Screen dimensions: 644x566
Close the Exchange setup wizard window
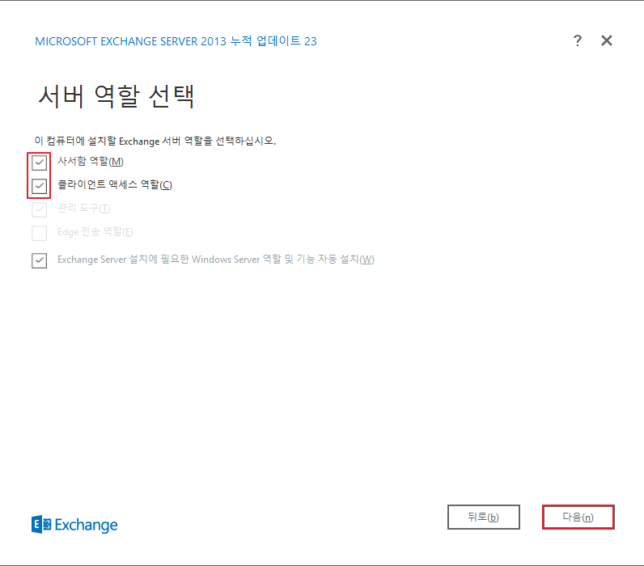pos(607,40)
